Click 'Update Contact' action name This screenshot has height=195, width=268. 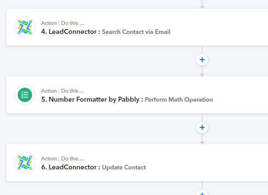pyautogui.click(x=124, y=167)
